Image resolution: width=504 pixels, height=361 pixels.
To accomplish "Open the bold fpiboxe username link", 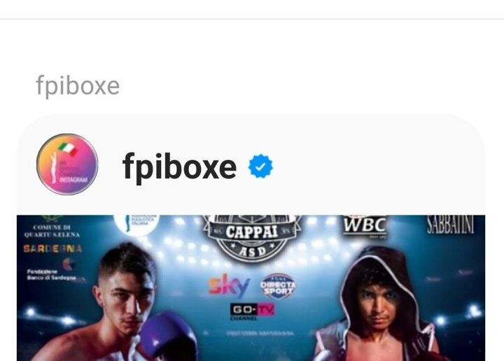I will pyautogui.click(x=179, y=167).
